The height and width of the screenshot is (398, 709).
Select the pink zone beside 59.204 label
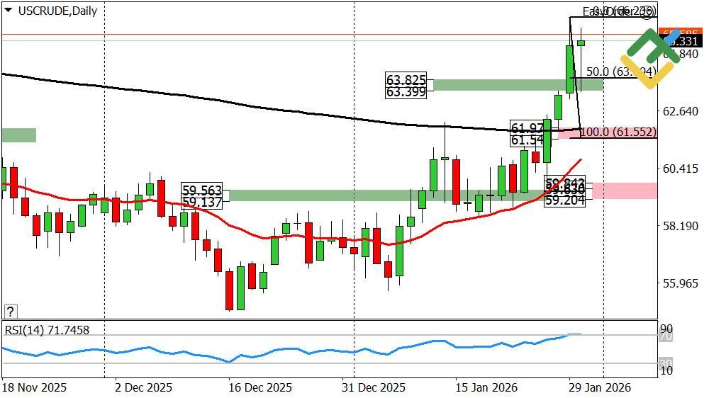point(625,190)
